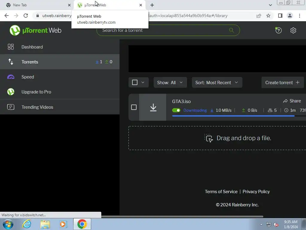The height and width of the screenshot is (230, 306).
Task: Close the New Tab browser tab
Action: (x=69, y=5)
